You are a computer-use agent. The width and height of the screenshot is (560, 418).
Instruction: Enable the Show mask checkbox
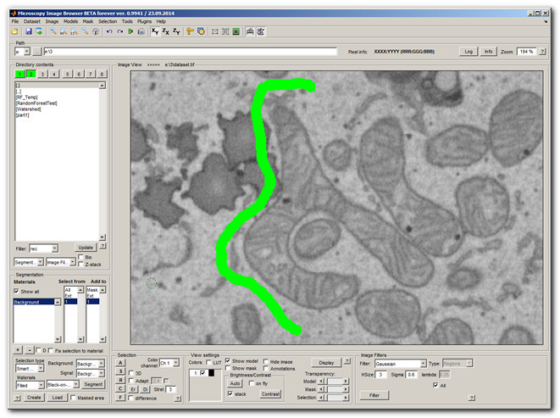pyautogui.click(x=228, y=368)
